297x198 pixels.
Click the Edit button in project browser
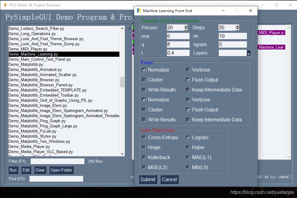click(26, 170)
